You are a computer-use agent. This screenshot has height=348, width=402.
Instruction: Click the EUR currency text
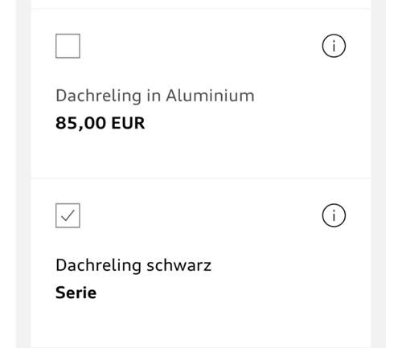tap(128, 123)
